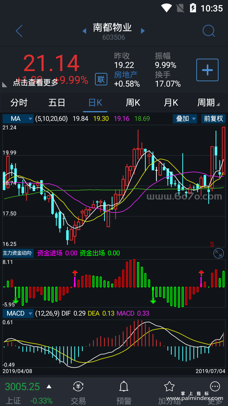
Task: Open 预警 alert bell icon
Action: 124,386
